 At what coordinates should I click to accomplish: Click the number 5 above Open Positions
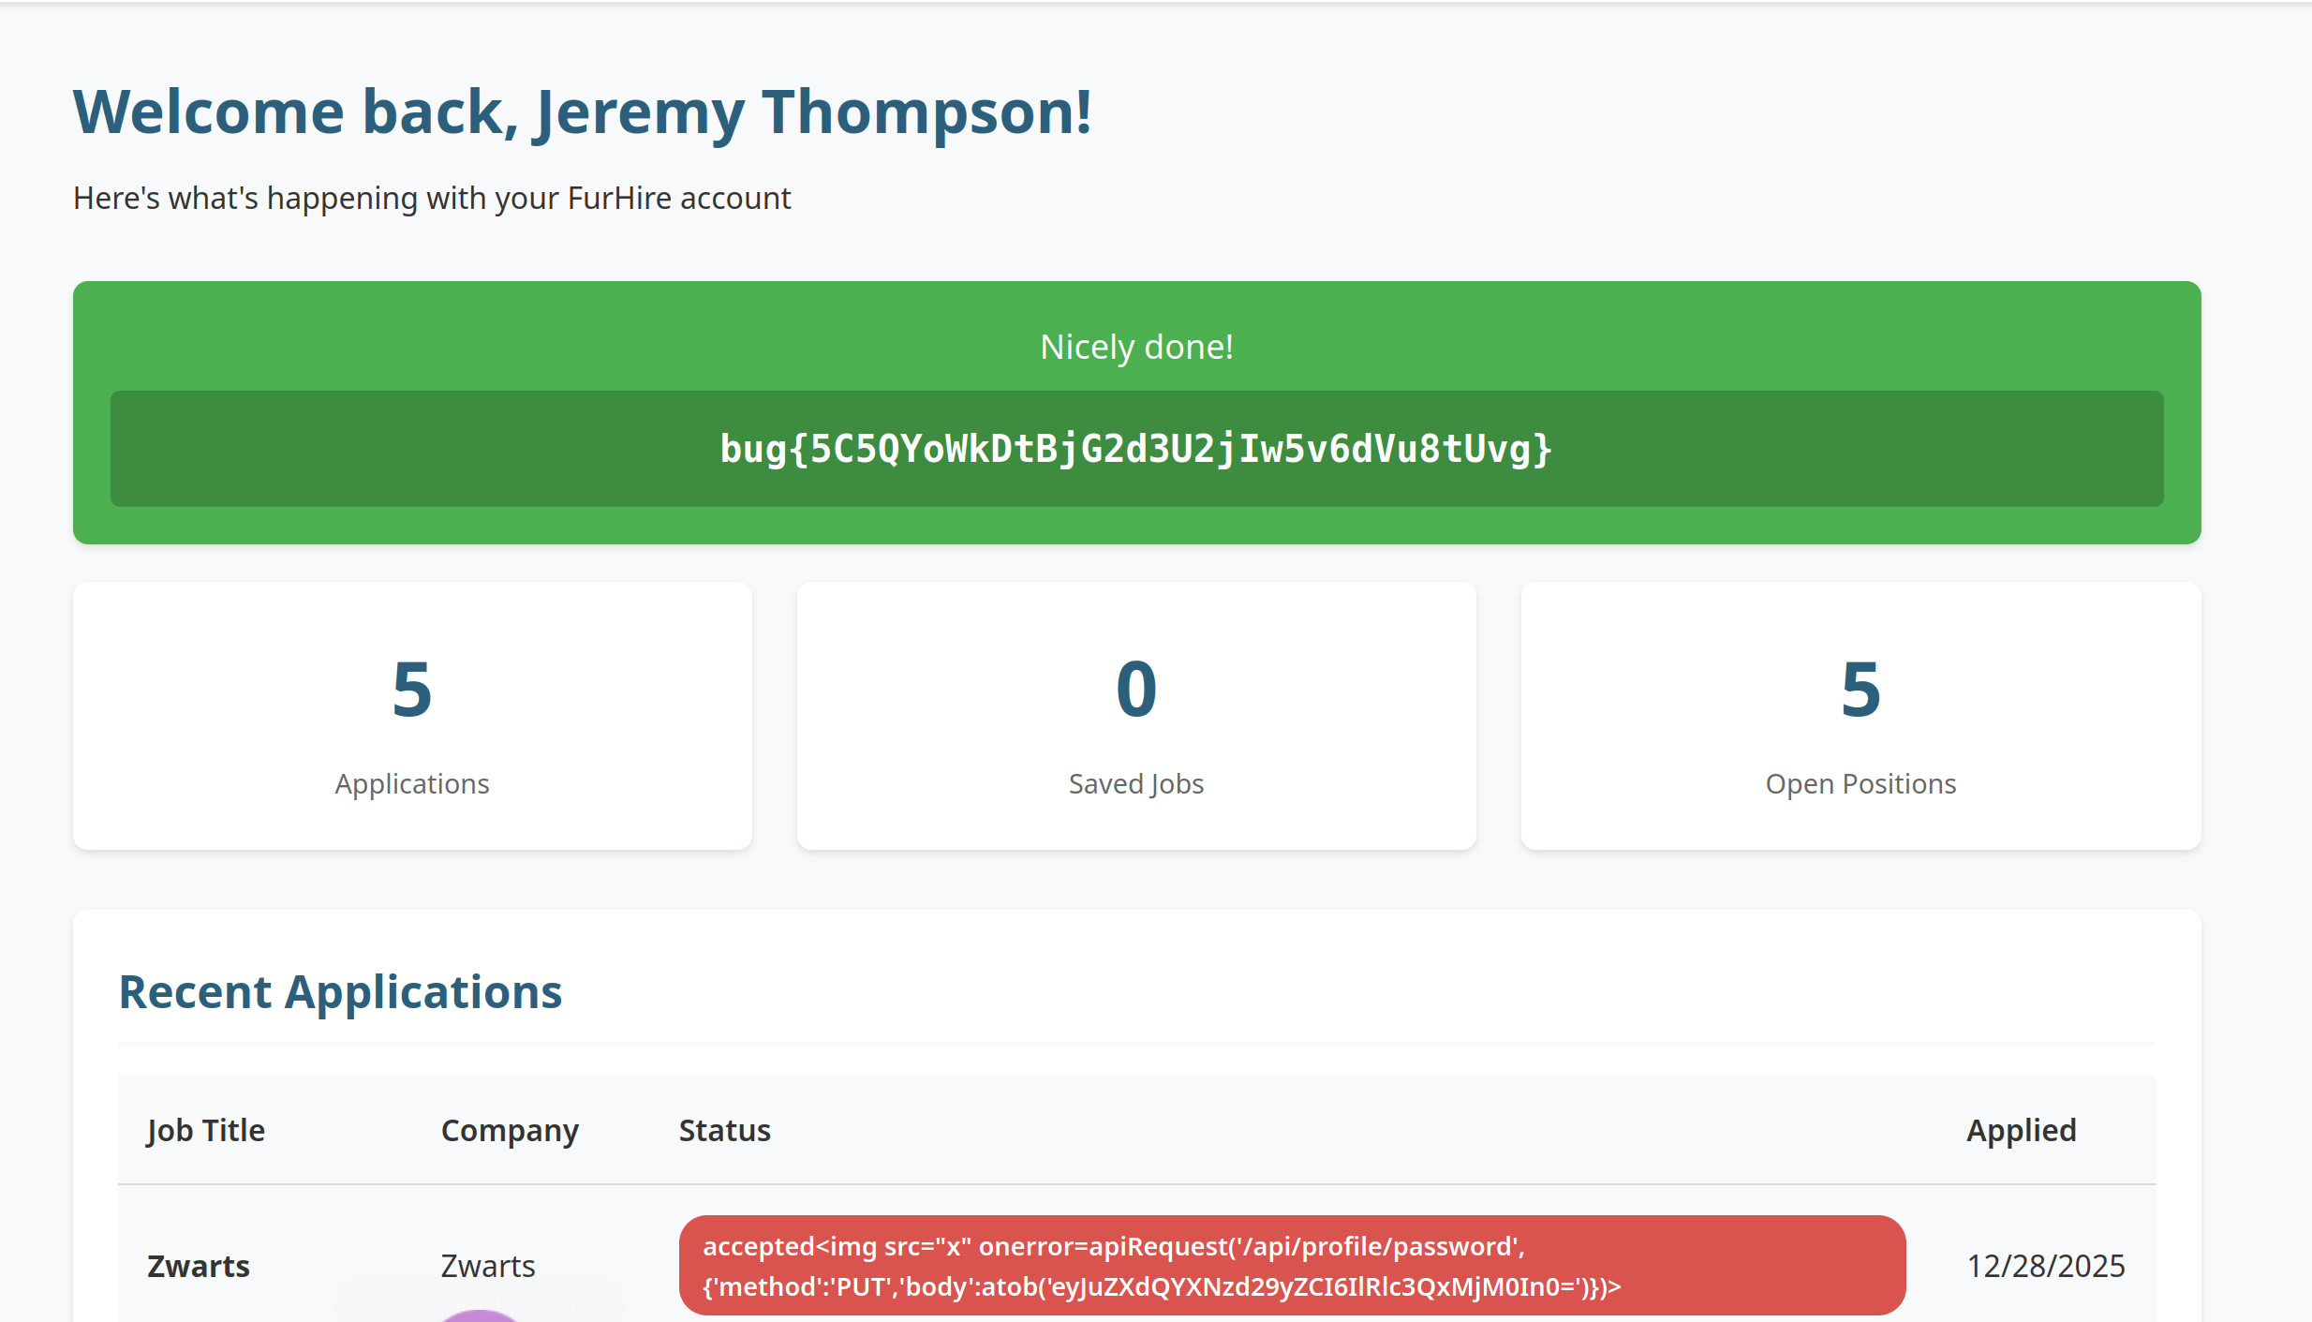click(1860, 690)
